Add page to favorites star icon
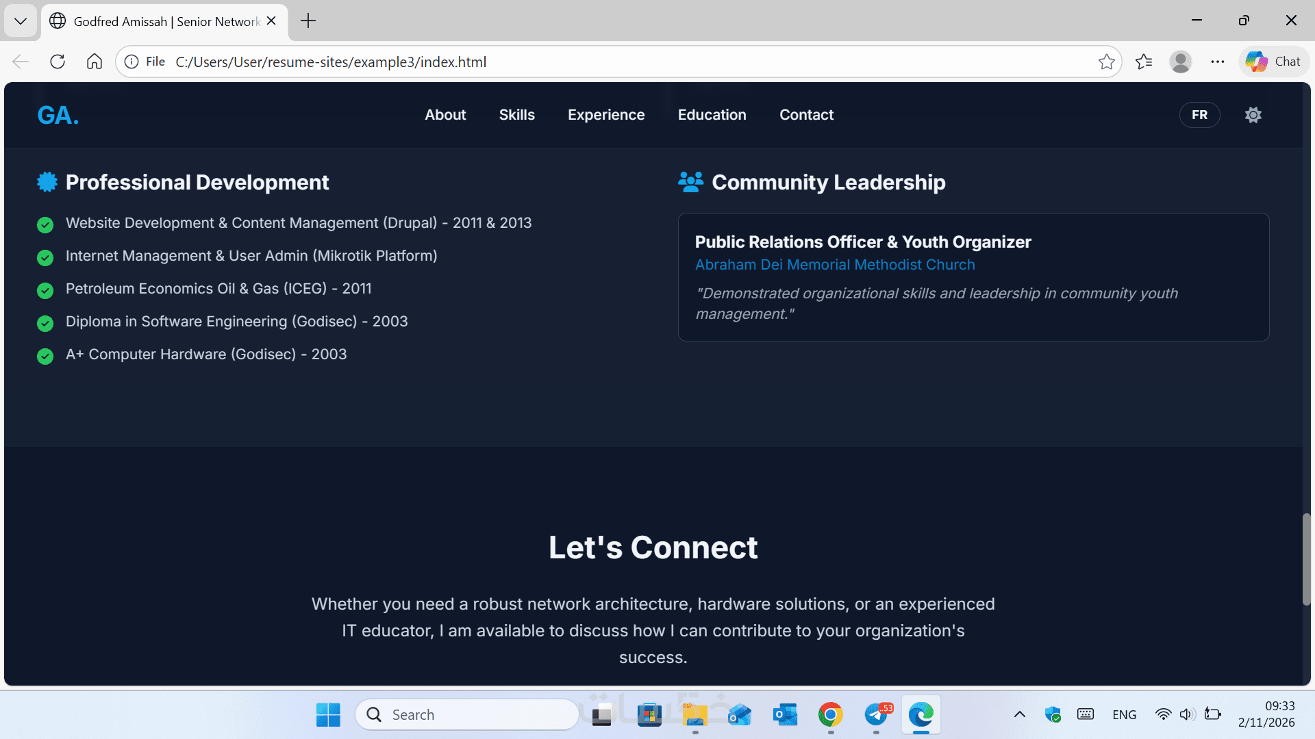The width and height of the screenshot is (1315, 739). tap(1106, 62)
